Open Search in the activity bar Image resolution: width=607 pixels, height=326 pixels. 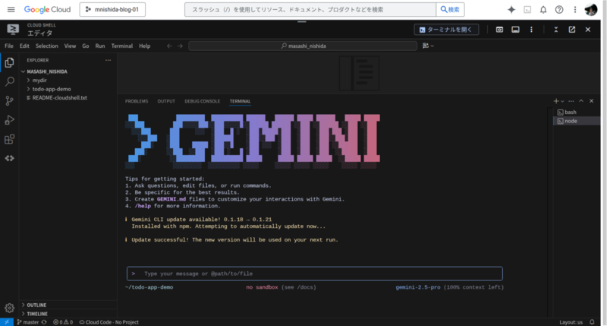coord(10,81)
